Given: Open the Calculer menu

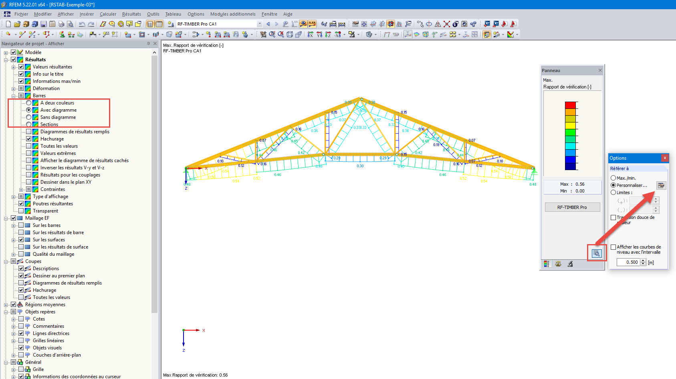Looking at the screenshot, I should point(108,14).
